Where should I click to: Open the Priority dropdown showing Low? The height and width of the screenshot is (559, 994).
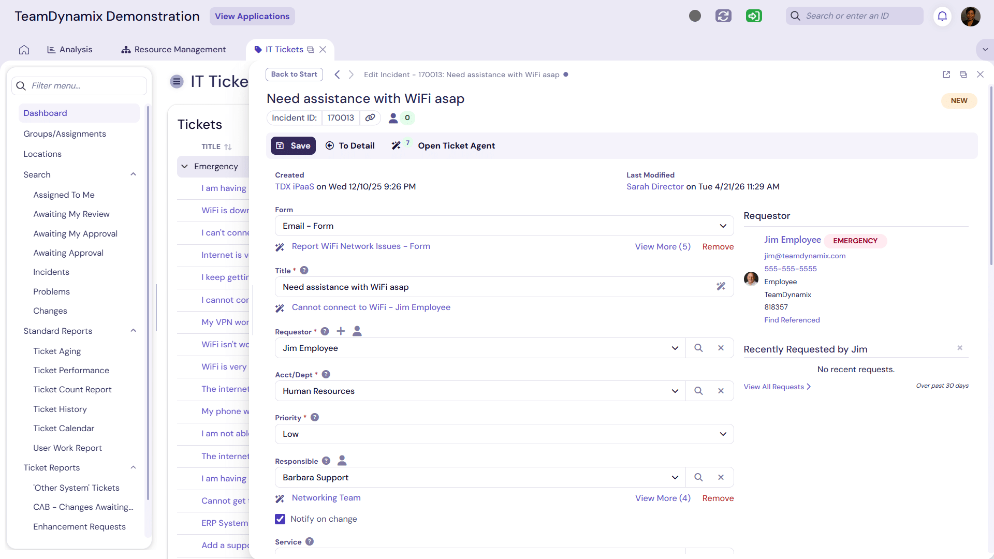[504, 434]
